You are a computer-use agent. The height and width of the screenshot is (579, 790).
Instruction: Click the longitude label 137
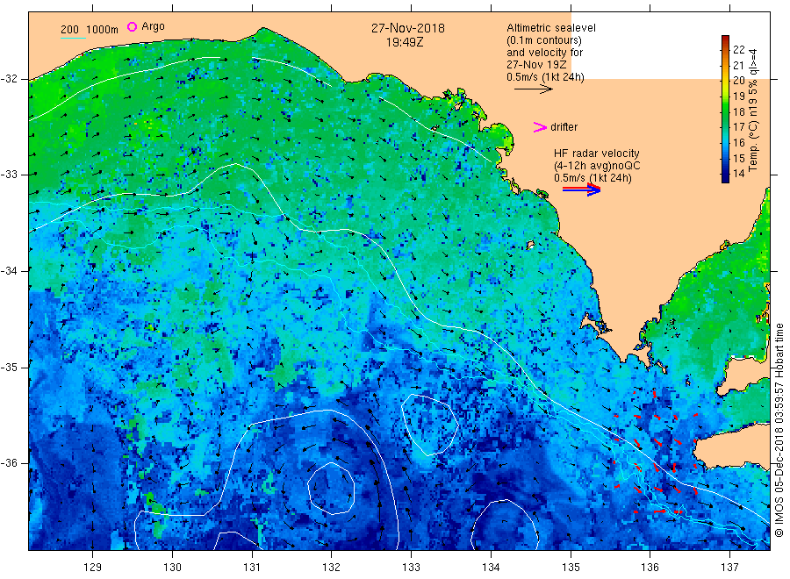[729, 568]
